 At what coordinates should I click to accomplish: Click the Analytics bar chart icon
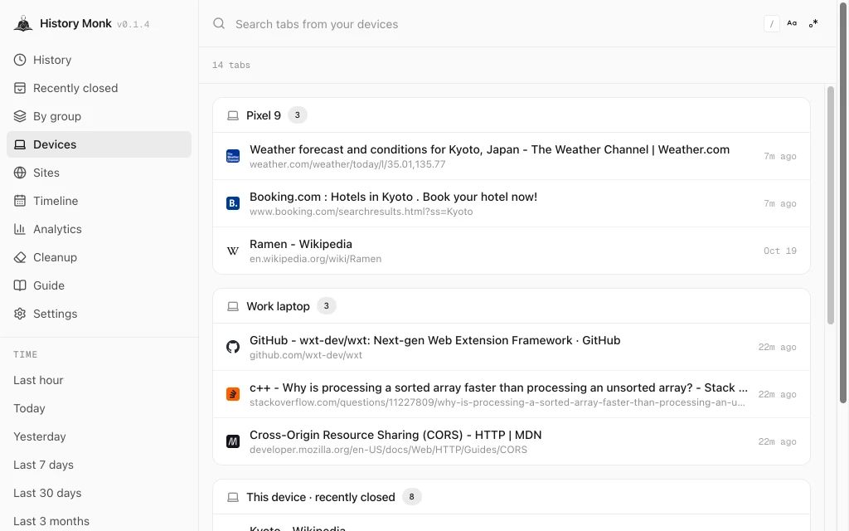click(20, 229)
